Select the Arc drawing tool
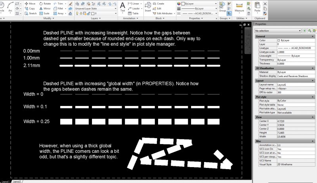This screenshot has height=183, width=317. [10, 7]
